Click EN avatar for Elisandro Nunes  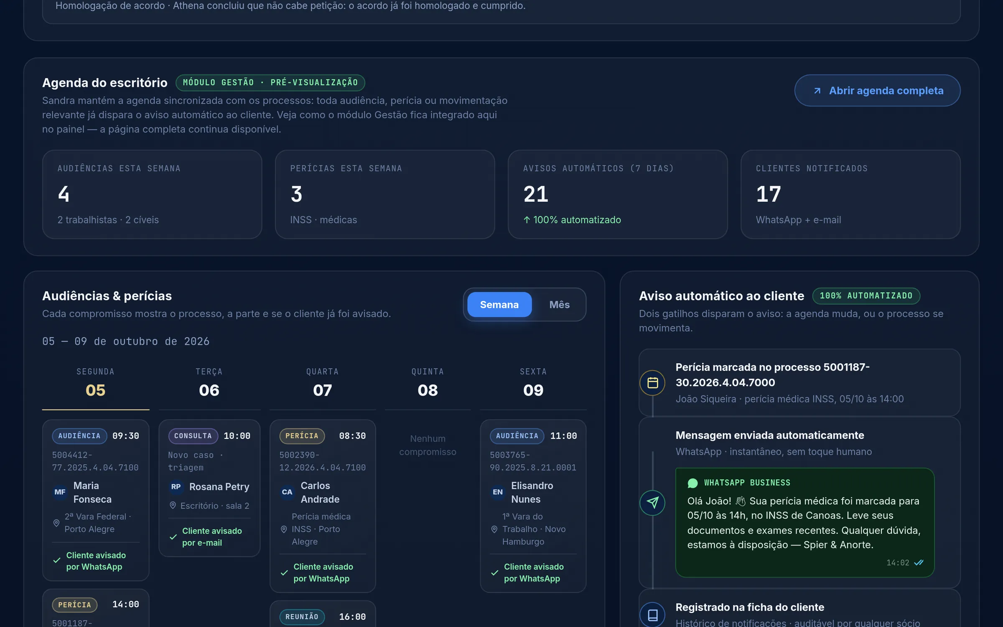[498, 492]
